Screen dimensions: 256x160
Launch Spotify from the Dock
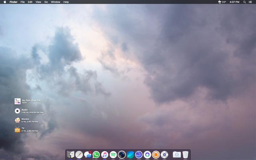(x=113, y=154)
